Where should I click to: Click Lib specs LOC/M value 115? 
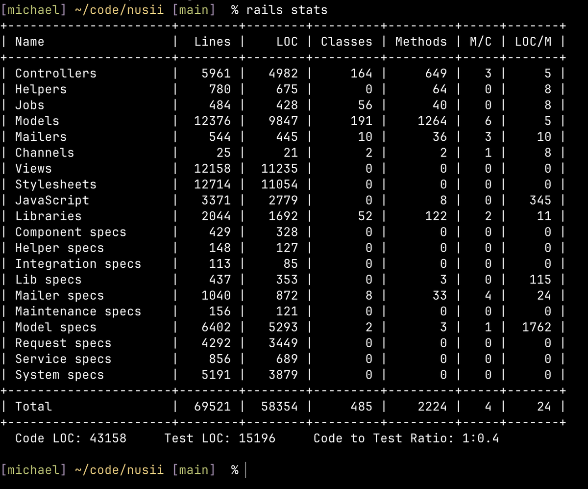click(540, 280)
